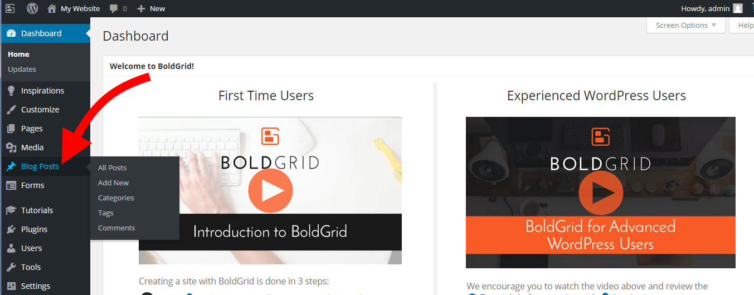Open Categories from the submenu
The width and height of the screenshot is (754, 295).
(x=116, y=198)
